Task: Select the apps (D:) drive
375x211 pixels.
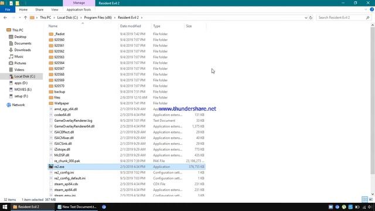Action: point(21,83)
